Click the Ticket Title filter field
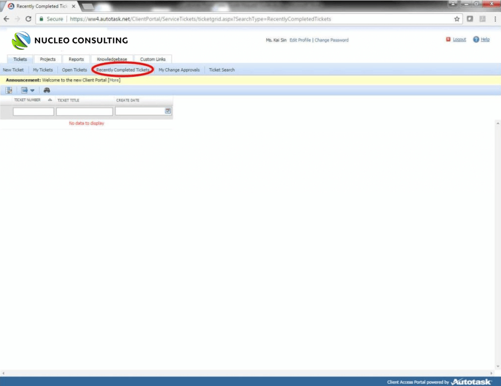501x386 pixels. 84,111
